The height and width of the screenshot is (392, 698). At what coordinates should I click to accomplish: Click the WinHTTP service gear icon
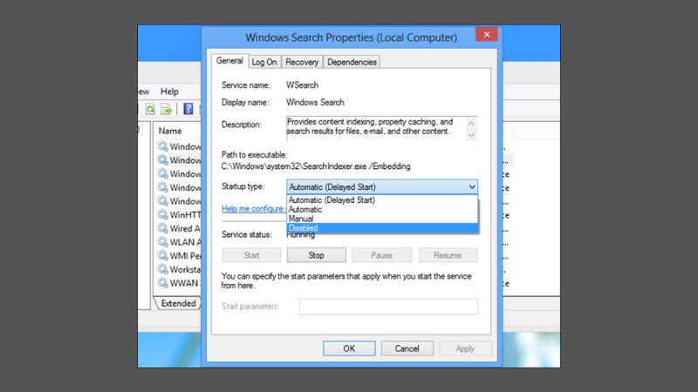(x=162, y=215)
